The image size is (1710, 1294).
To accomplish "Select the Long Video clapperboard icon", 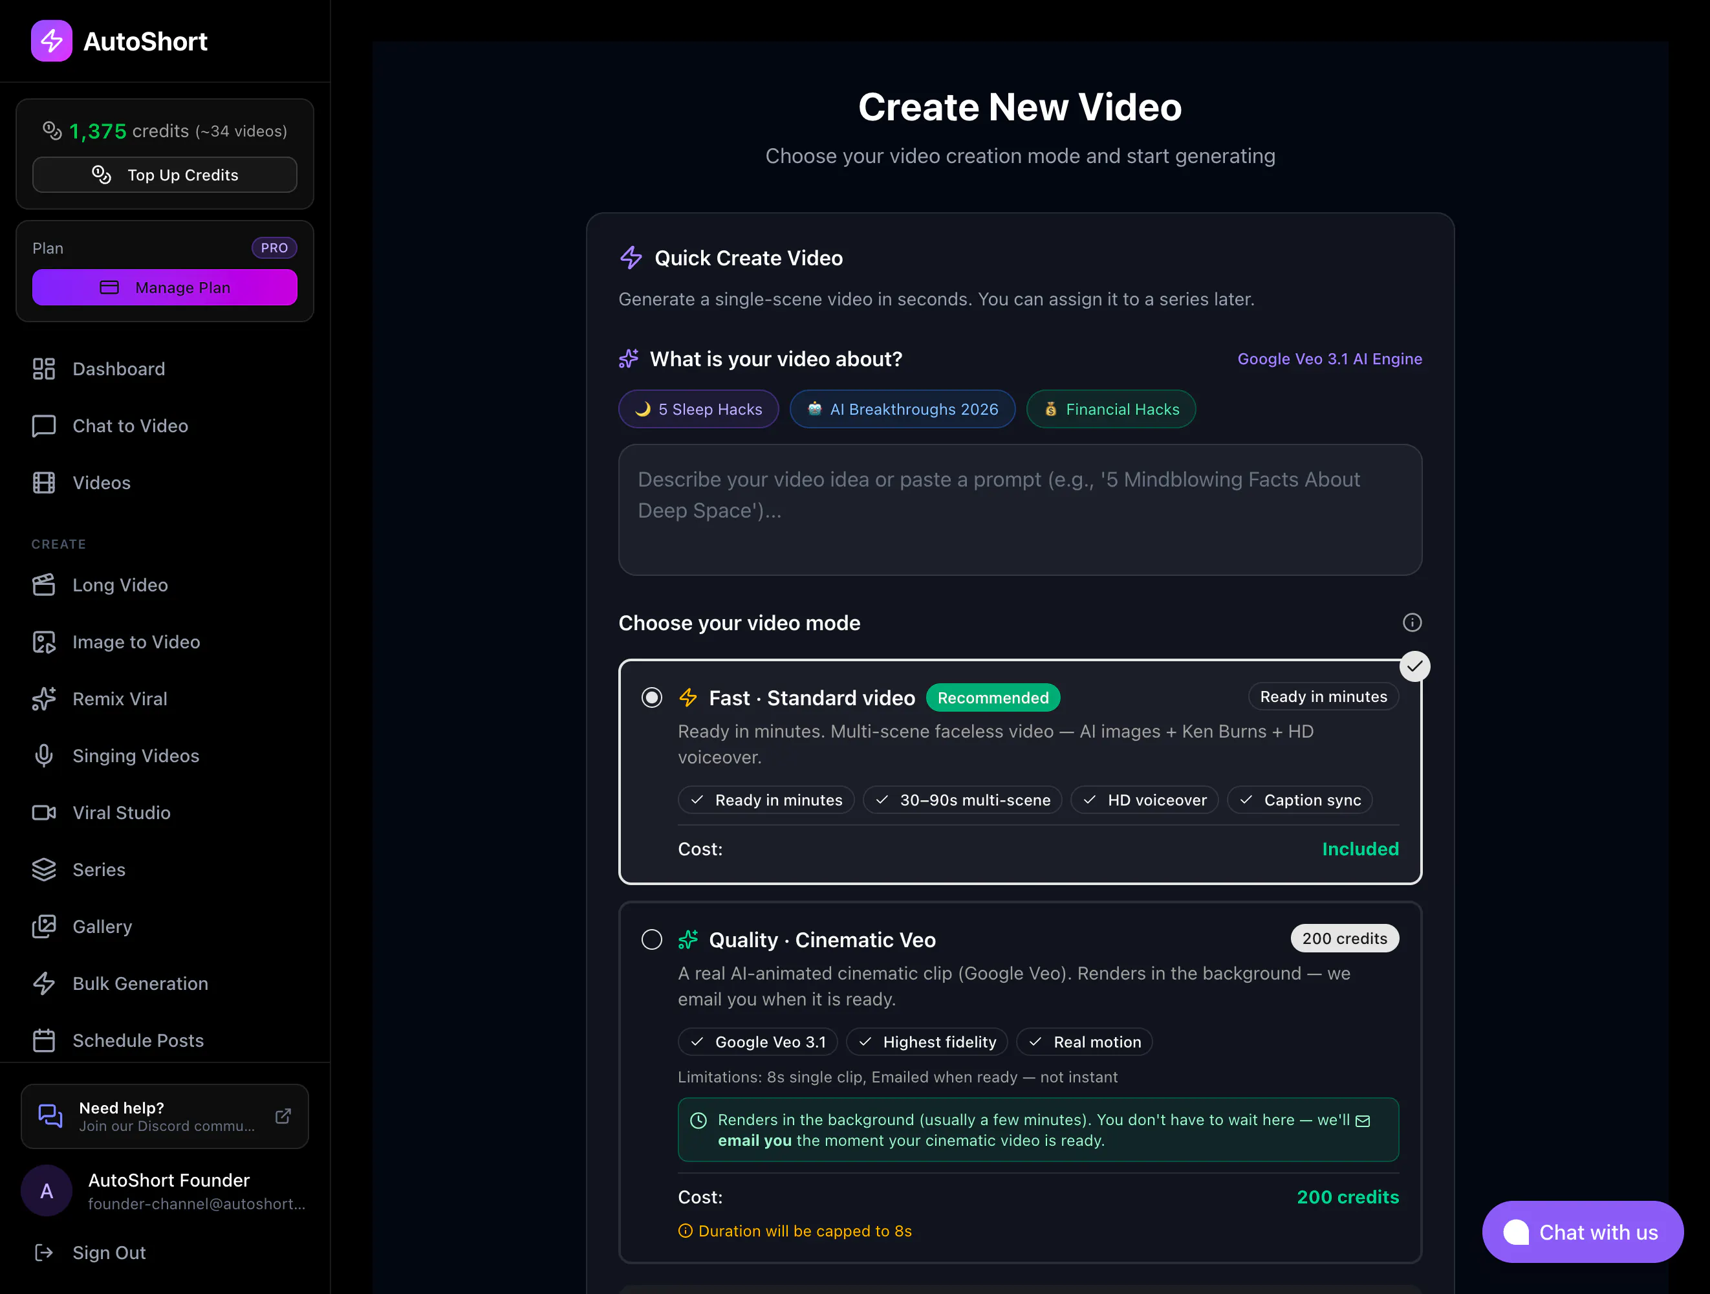I will pos(44,585).
